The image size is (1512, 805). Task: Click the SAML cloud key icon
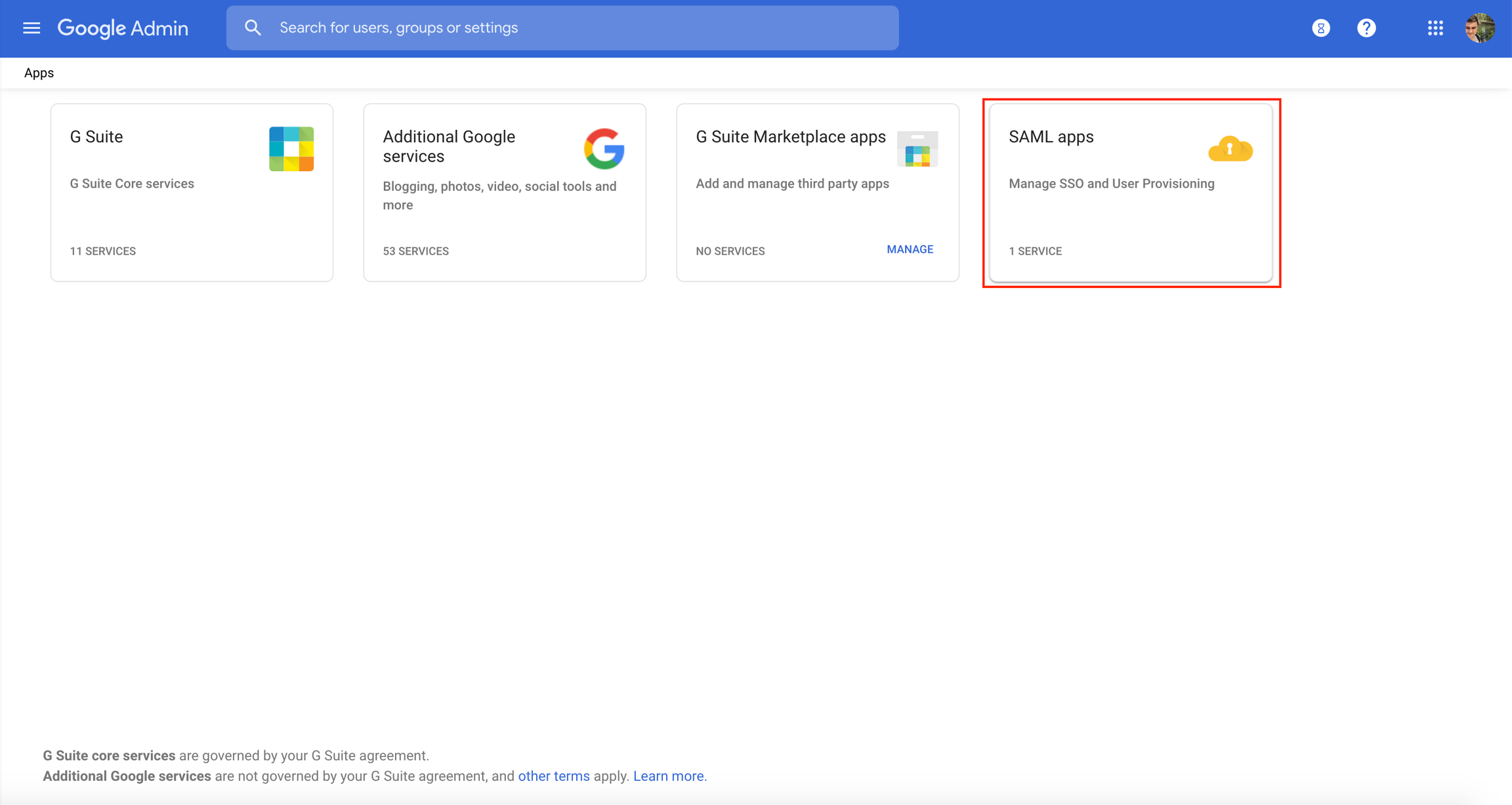coord(1230,149)
